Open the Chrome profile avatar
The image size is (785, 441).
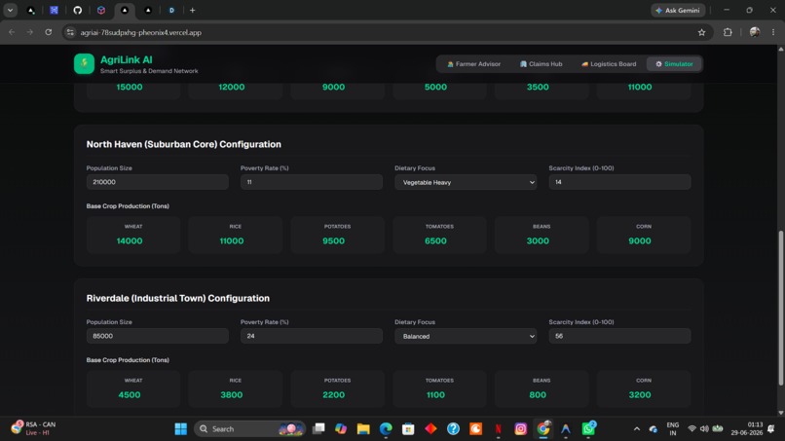[x=755, y=32]
